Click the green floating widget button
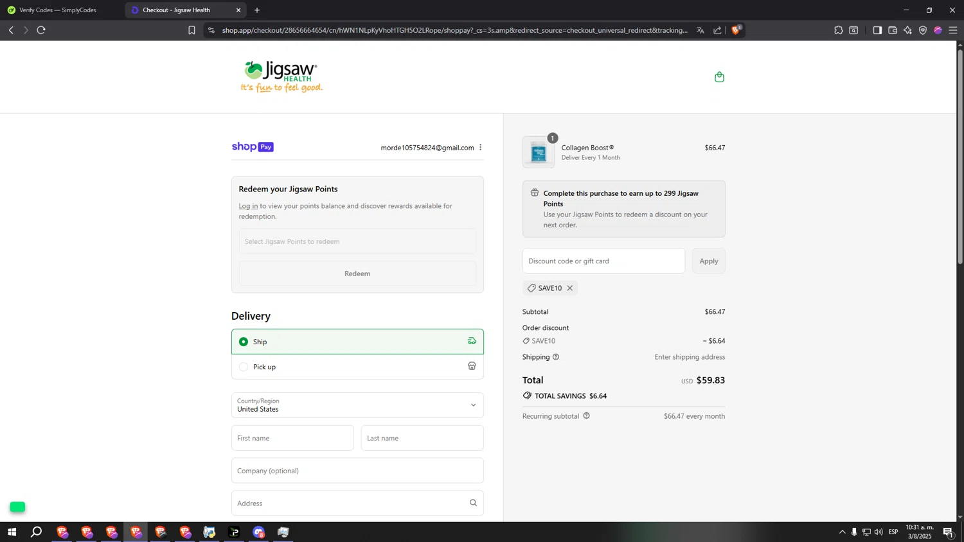 coord(17,507)
